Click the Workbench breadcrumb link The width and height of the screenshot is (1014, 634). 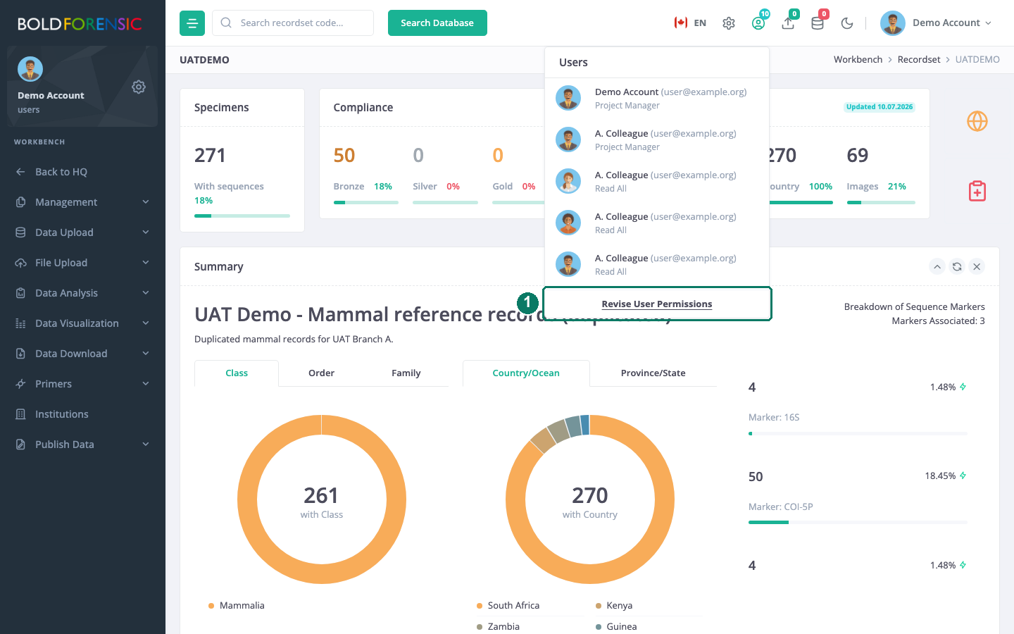[x=858, y=59]
